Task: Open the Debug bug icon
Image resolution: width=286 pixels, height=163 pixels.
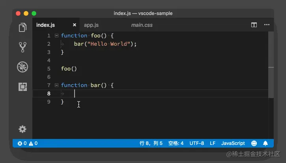Action: 22,67
